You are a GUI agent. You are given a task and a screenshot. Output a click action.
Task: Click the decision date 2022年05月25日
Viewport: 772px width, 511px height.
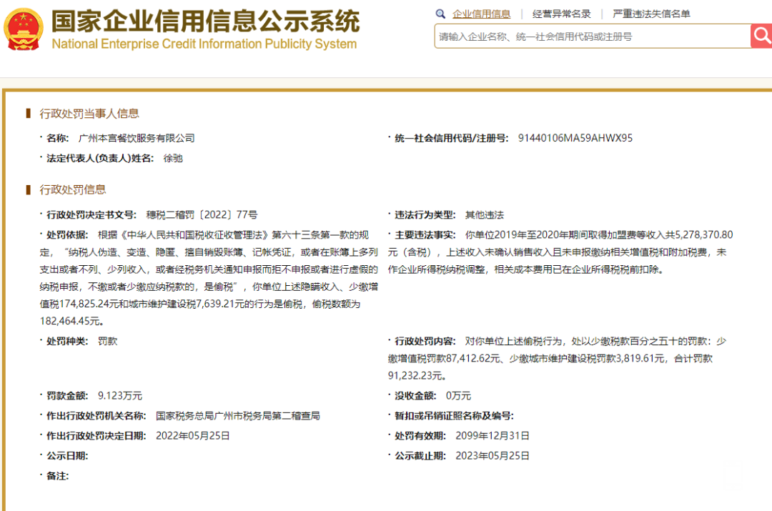192,436
